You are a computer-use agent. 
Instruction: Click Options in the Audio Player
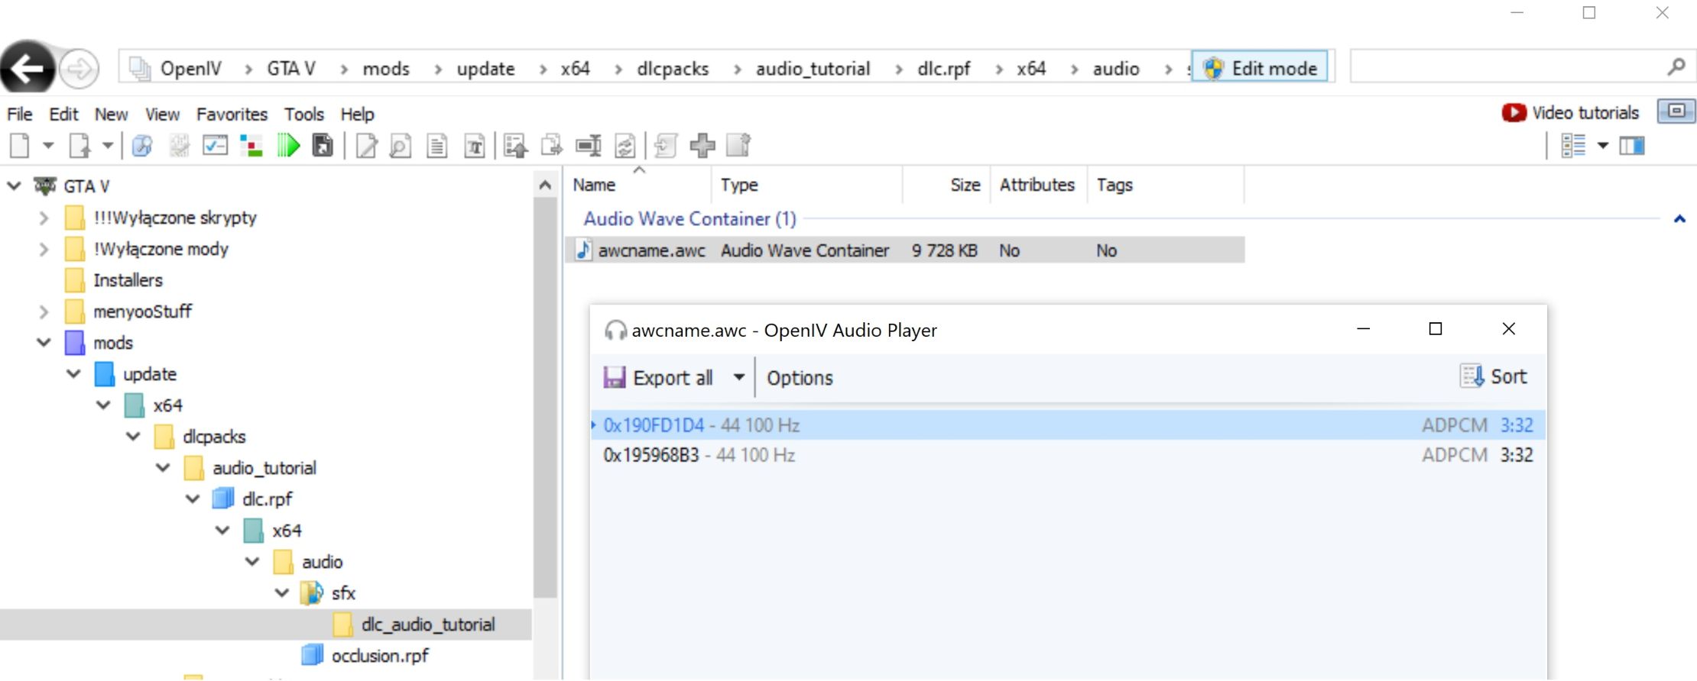800,378
